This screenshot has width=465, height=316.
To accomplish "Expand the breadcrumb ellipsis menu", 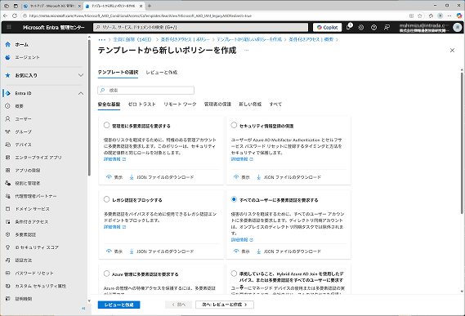I will point(101,39).
